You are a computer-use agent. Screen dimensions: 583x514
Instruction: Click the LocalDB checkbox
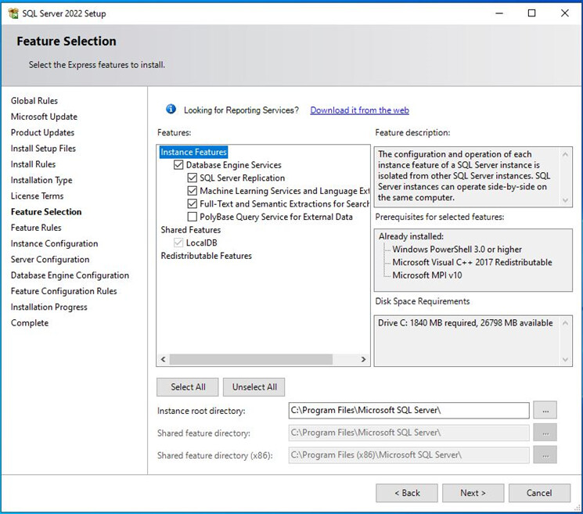[x=178, y=243]
